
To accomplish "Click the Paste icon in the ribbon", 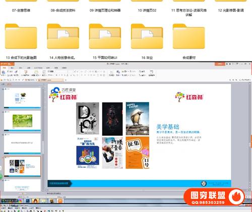I will tap(4, 72).
